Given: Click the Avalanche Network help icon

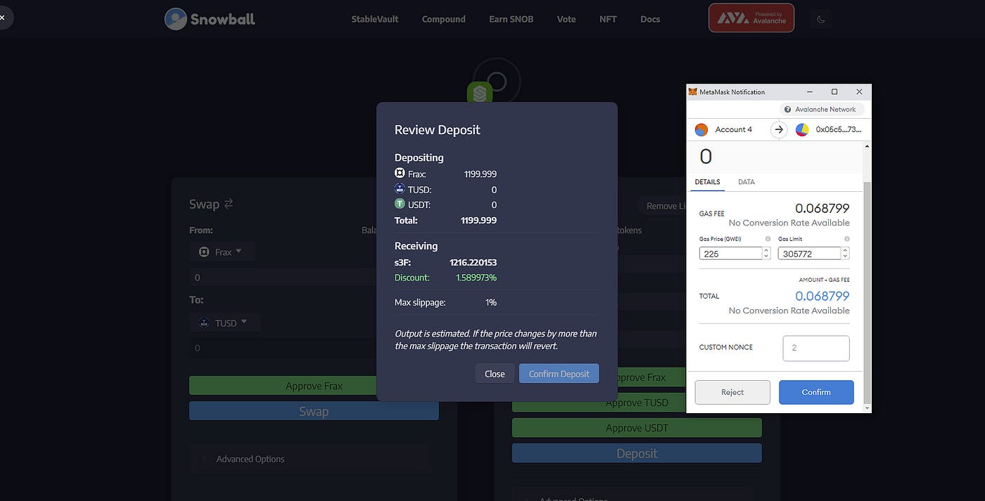Looking at the screenshot, I should pos(788,110).
